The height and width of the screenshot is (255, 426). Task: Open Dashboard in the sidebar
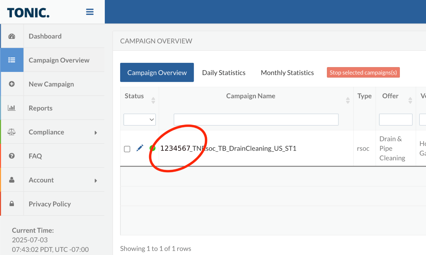[x=45, y=36]
